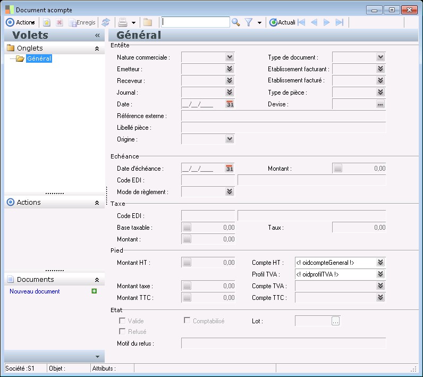Click the refresh arrows toolbar icon

[106, 22]
